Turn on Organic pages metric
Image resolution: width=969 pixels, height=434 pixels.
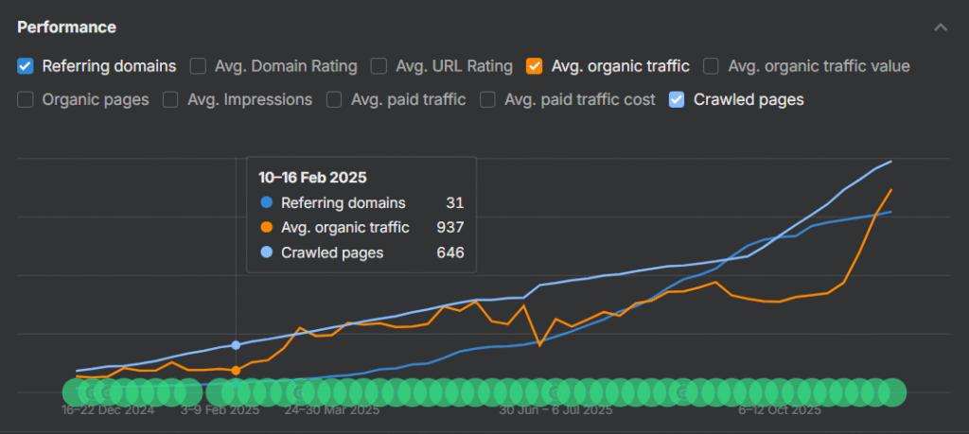coord(26,99)
